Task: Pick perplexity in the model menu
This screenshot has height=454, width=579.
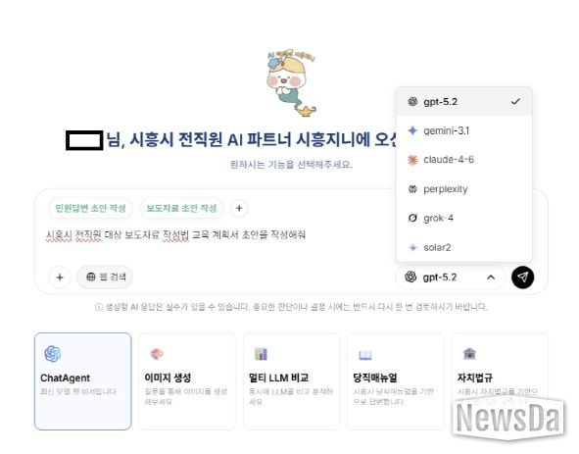Action: 464,189
